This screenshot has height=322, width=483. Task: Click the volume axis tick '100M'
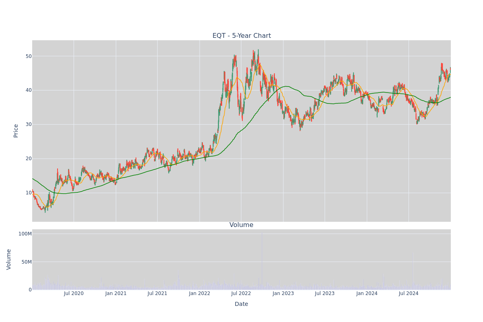[25, 234]
